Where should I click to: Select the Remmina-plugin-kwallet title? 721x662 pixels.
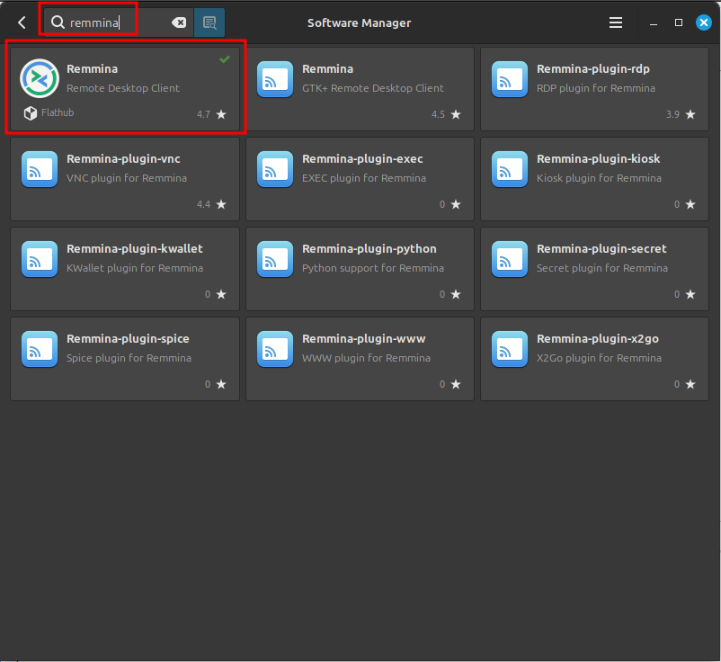135,249
